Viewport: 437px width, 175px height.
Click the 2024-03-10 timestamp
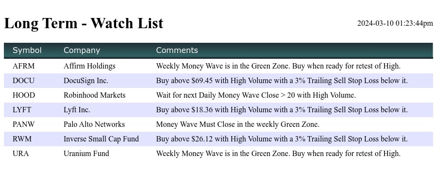coord(395,23)
